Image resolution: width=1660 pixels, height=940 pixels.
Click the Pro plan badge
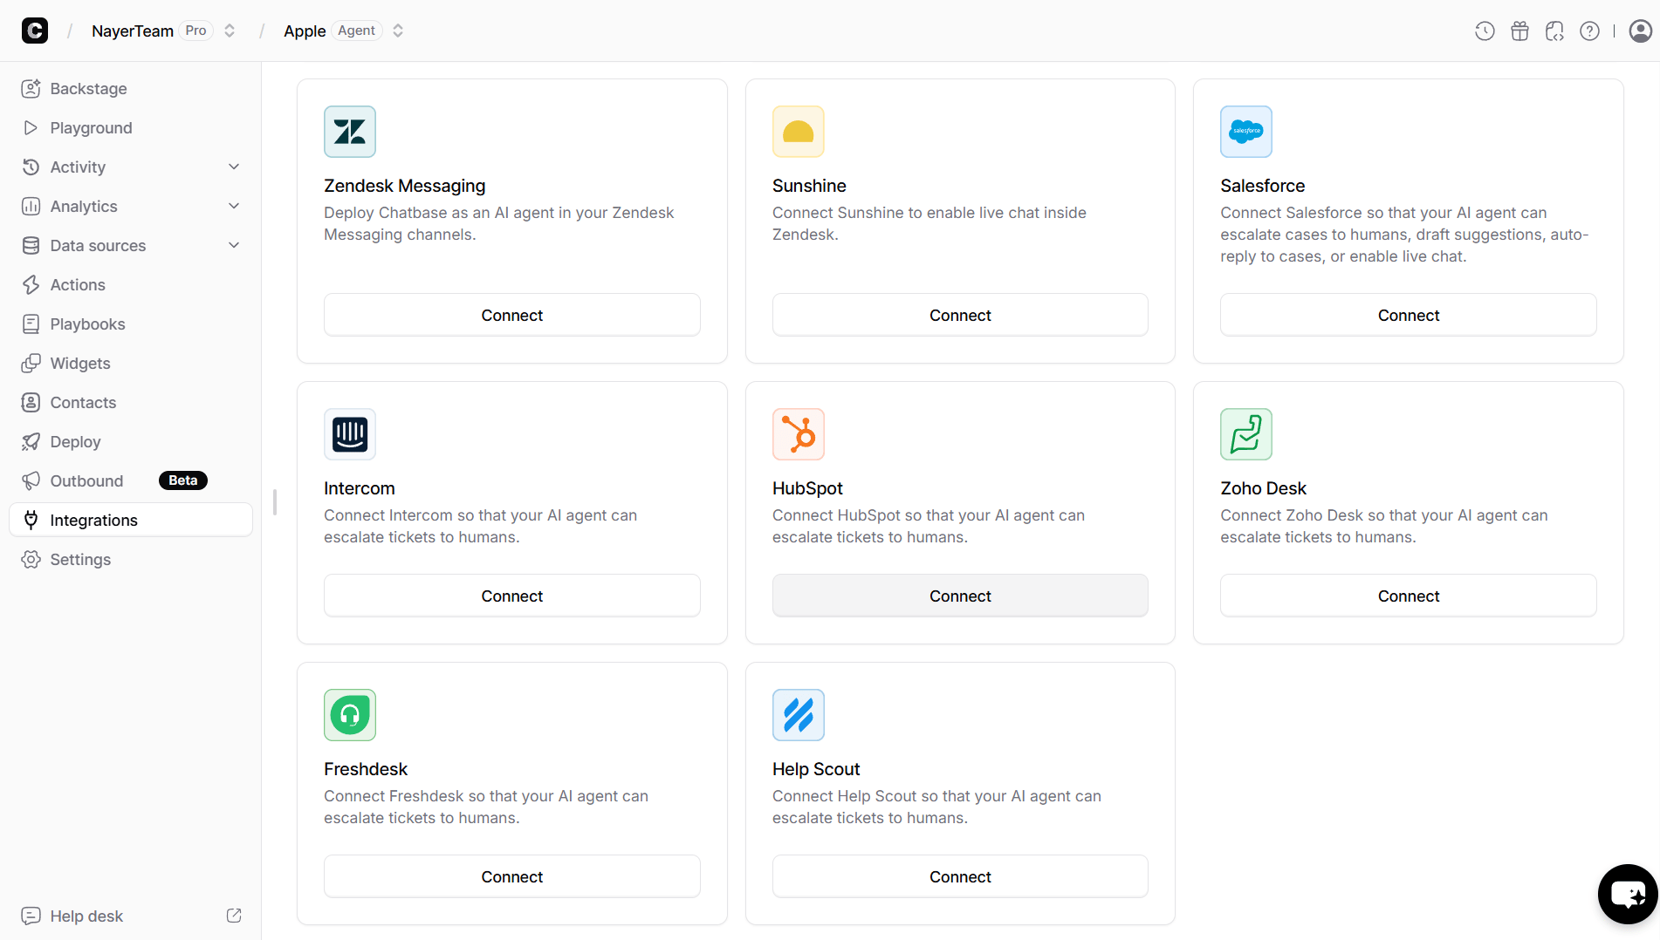pos(195,31)
